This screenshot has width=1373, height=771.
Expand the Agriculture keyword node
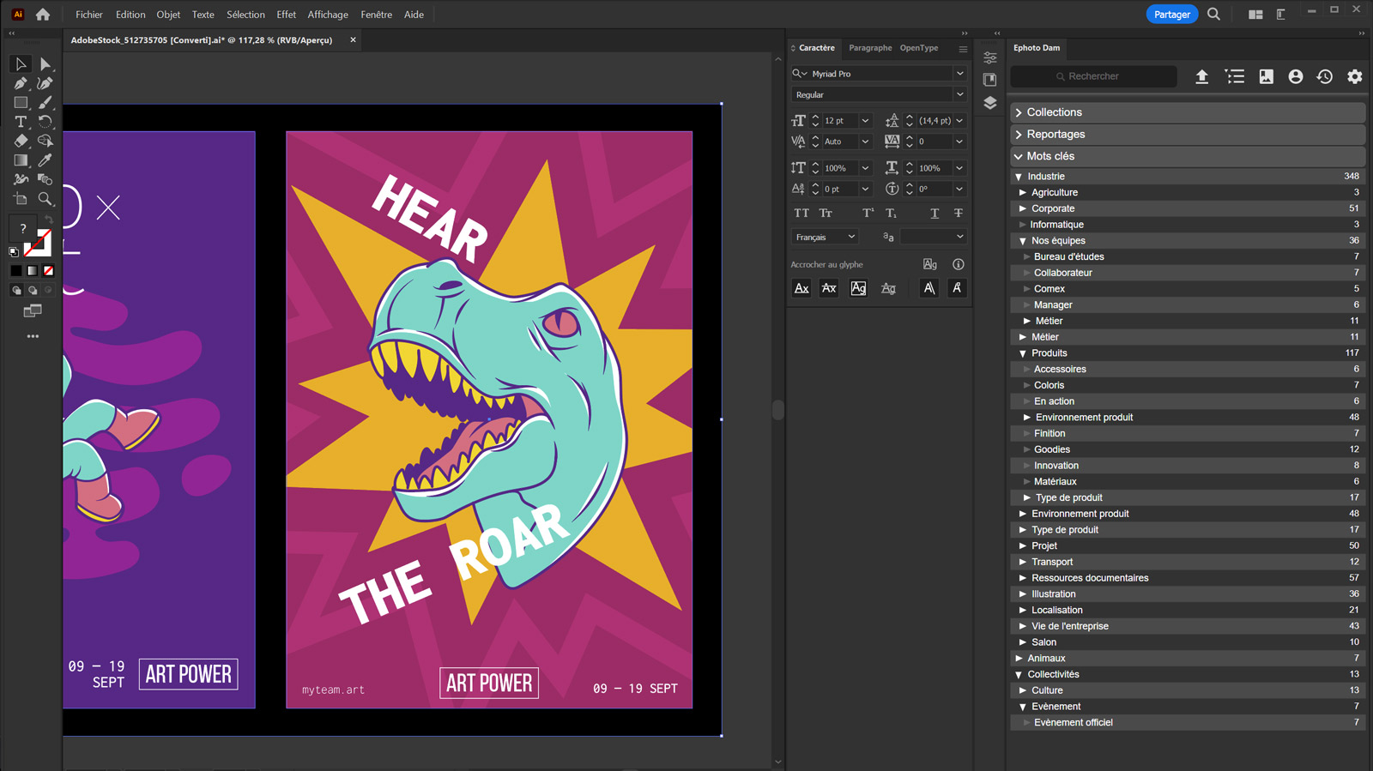[x=1023, y=193]
